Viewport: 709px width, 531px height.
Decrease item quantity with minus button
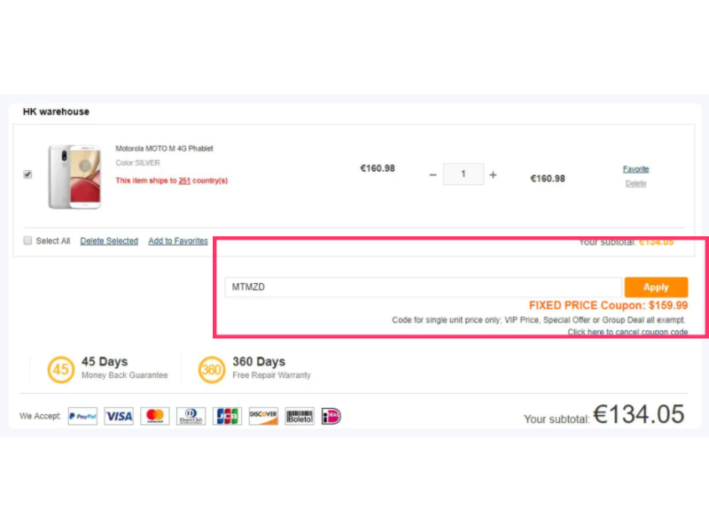432,174
